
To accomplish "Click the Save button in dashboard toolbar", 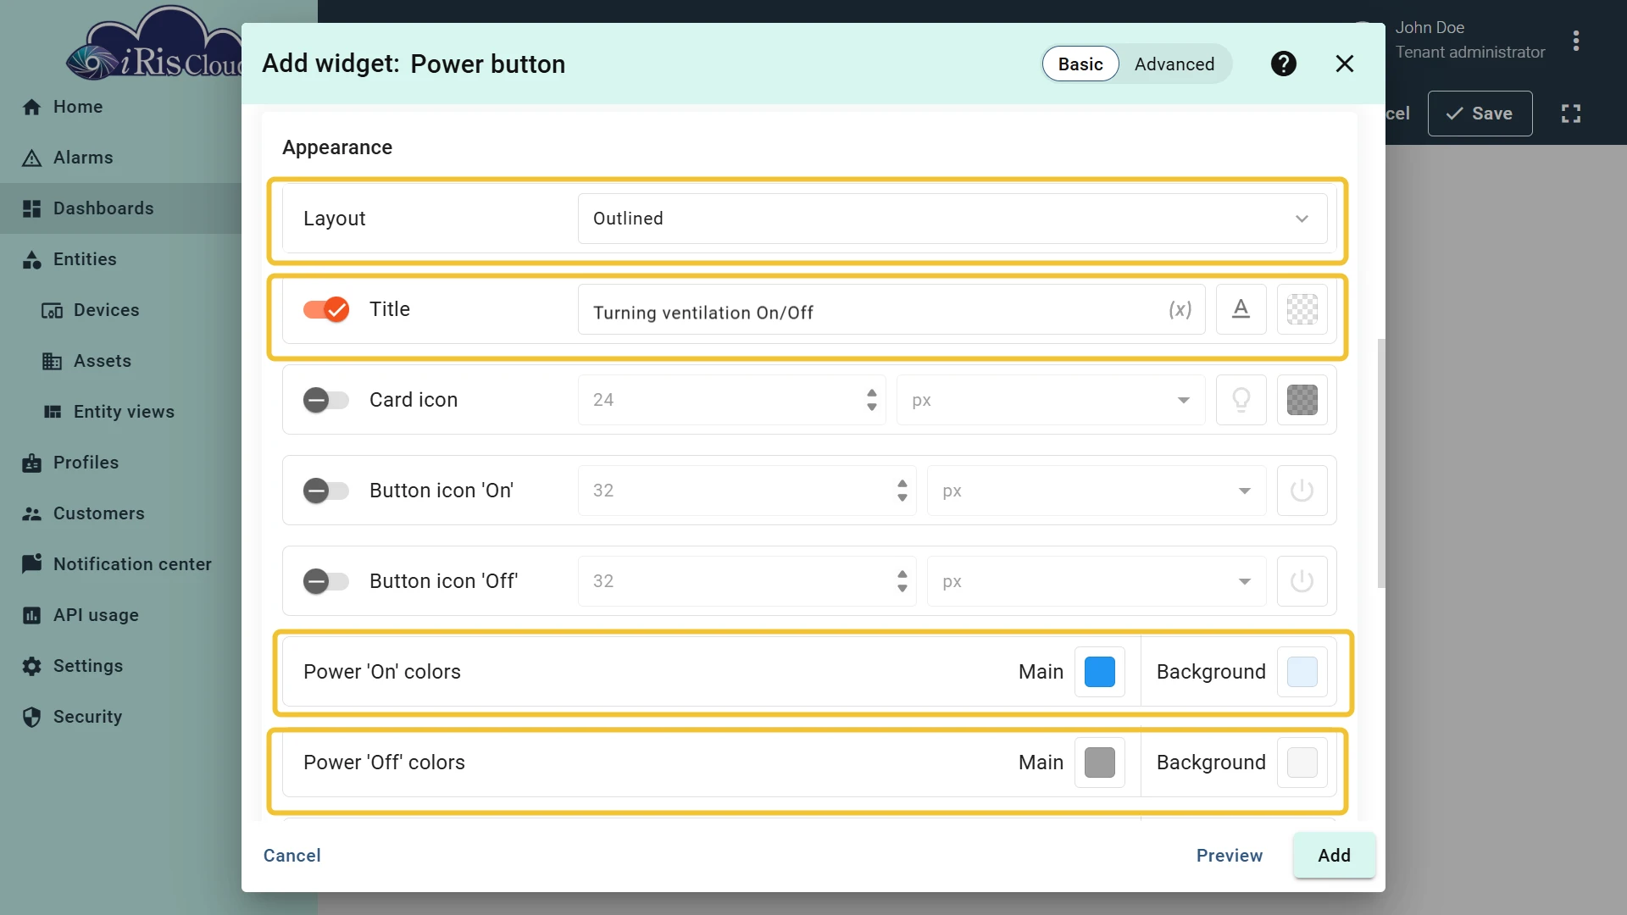I will [1480, 114].
